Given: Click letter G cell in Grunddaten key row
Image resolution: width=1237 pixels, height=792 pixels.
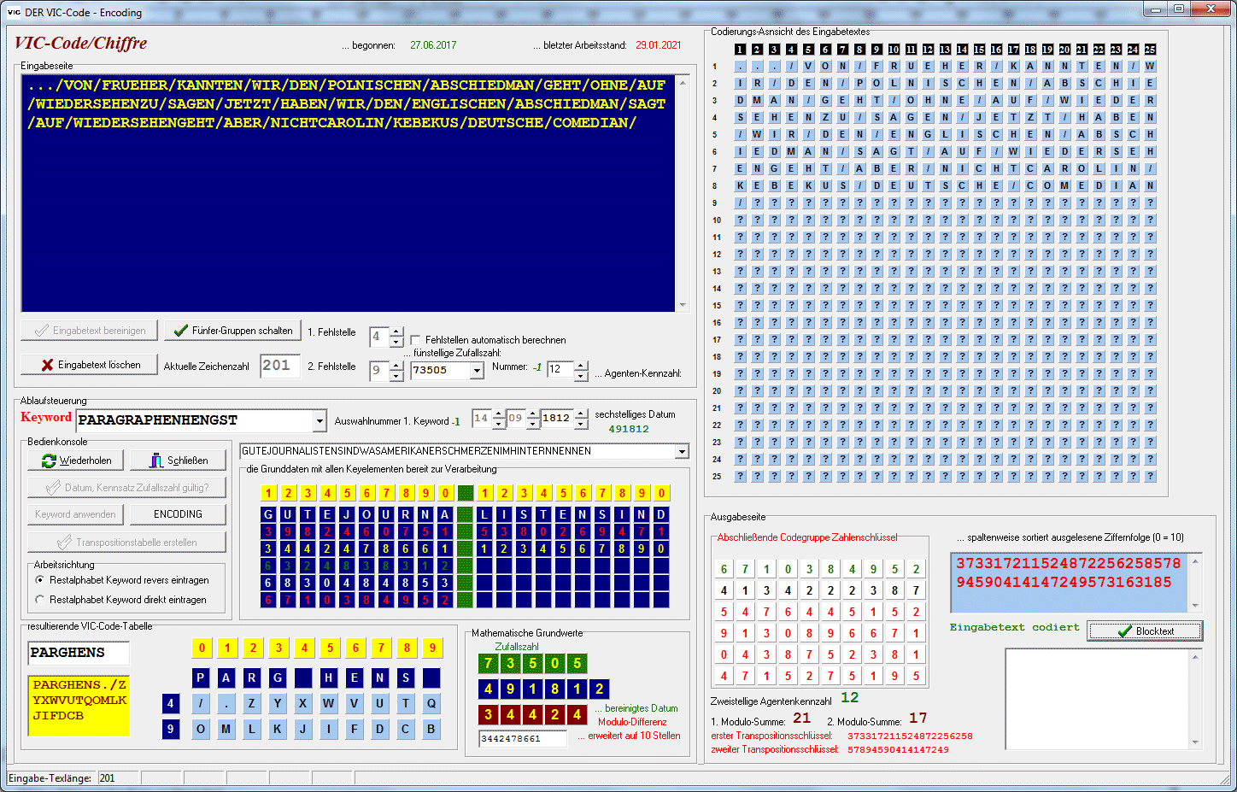Looking at the screenshot, I should point(268,514).
